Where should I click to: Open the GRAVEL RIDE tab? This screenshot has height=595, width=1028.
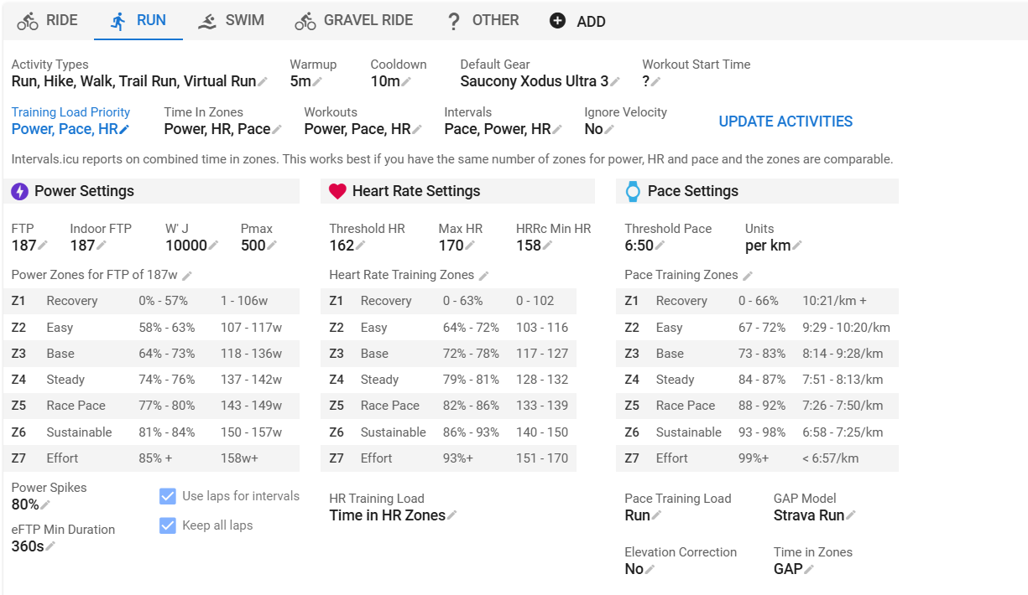point(354,21)
